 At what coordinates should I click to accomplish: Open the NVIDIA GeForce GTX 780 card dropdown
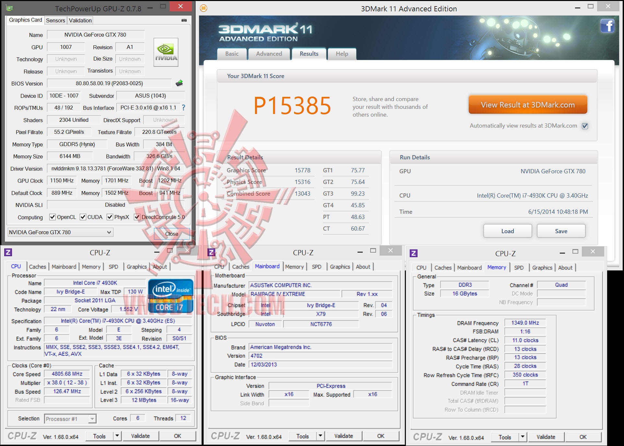tap(60, 232)
